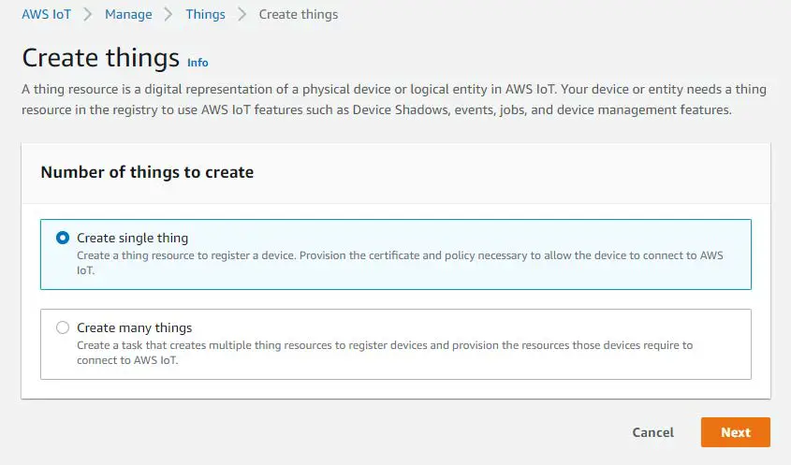
Task: Click the thing resource description paragraph
Action: (x=394, y=99)
